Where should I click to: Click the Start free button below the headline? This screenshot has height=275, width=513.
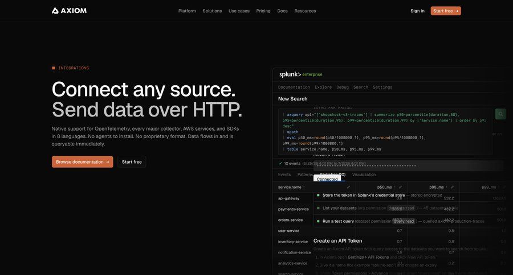point(132,162)
